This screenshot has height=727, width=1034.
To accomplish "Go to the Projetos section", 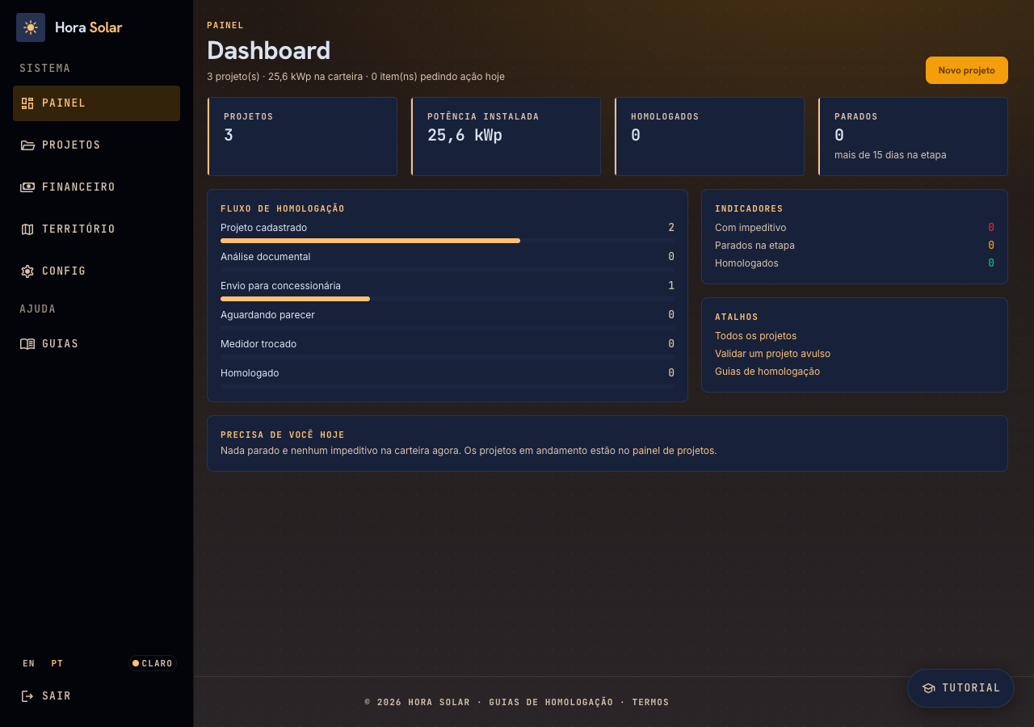I will click(96, 145).
